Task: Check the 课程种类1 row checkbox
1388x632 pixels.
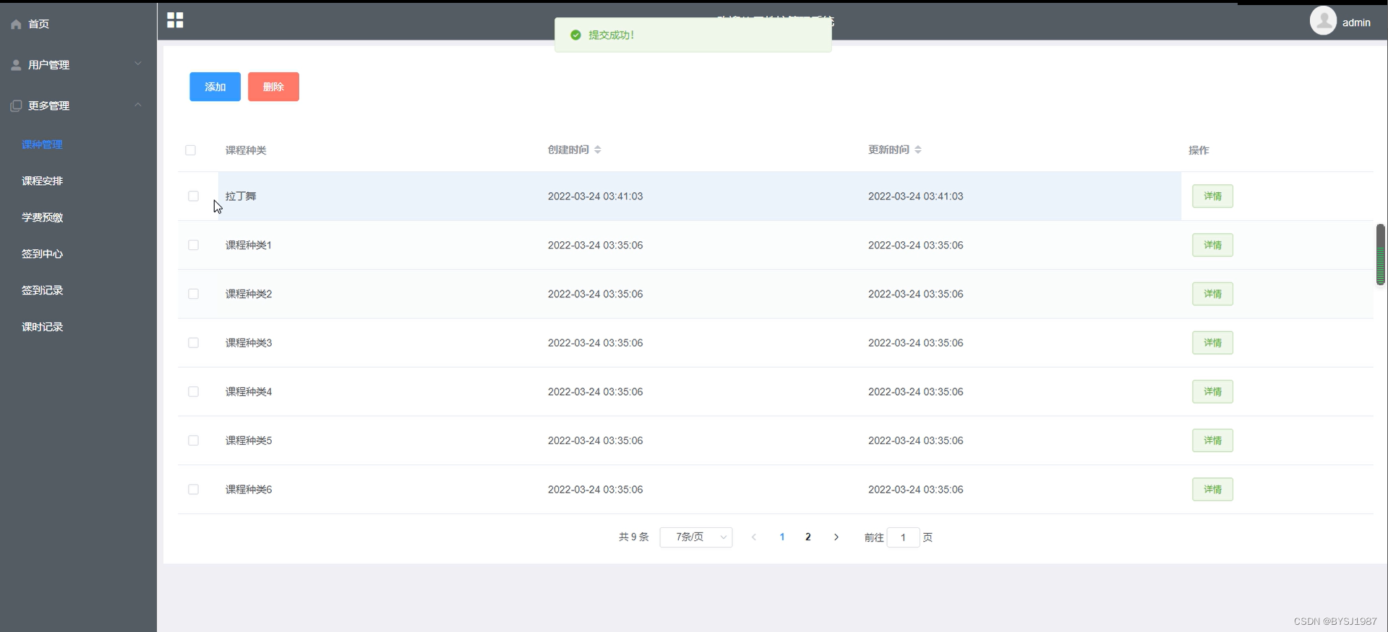Action: 193,246
